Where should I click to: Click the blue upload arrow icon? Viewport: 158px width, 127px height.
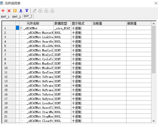coord(27,11)
